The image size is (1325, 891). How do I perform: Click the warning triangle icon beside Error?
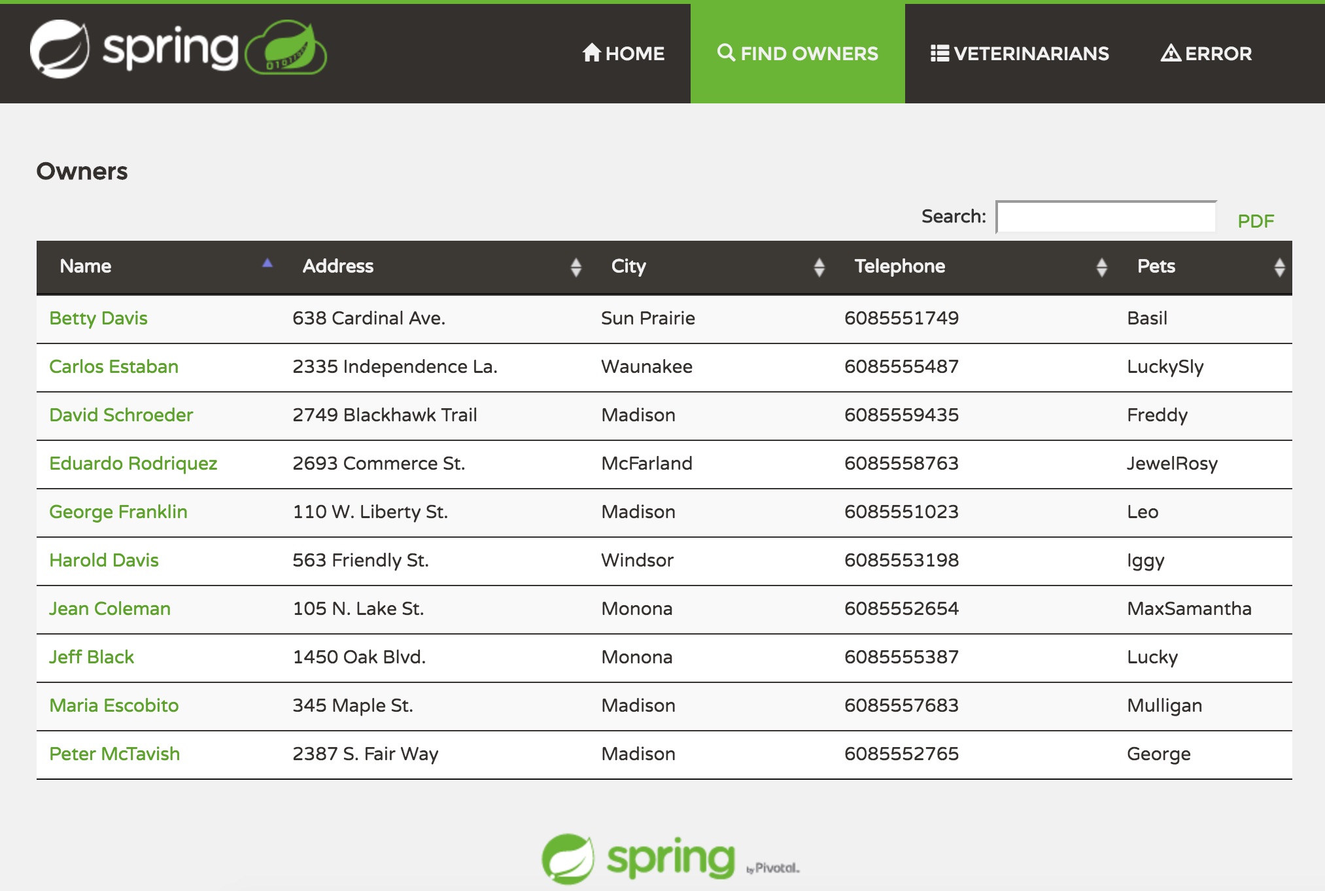pos(1171,53)
